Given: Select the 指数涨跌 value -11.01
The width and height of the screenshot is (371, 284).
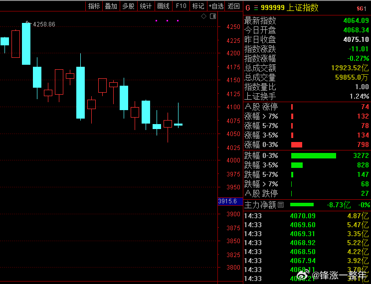Looking at the screenshot, I should point(359,49).
